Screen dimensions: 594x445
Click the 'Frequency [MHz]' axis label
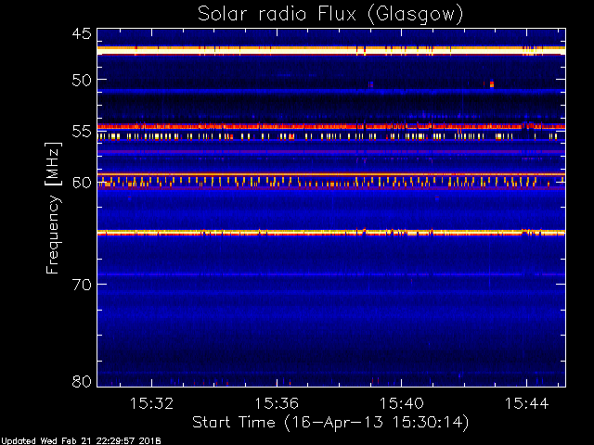(x=54, y=208)
